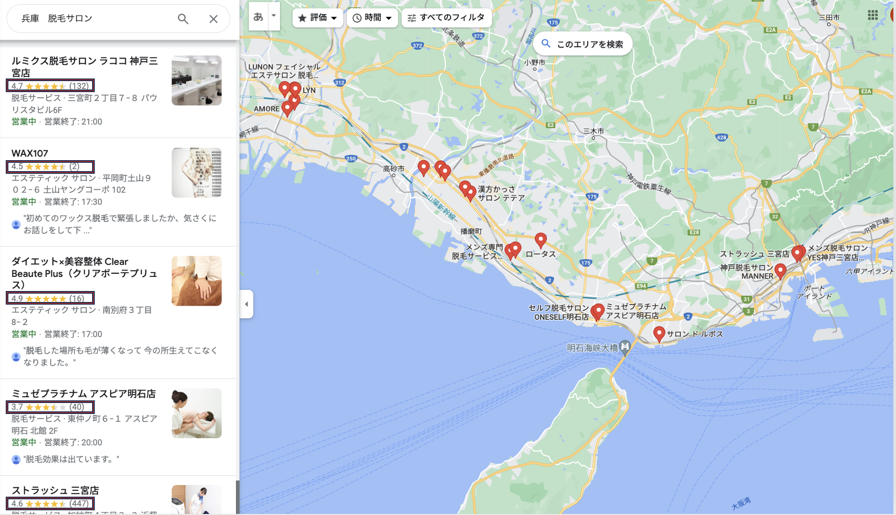The width and height of the screenshot is (896, 515).
Task: Click the 4.5 rating with 2 reviews
Action: 50,166
